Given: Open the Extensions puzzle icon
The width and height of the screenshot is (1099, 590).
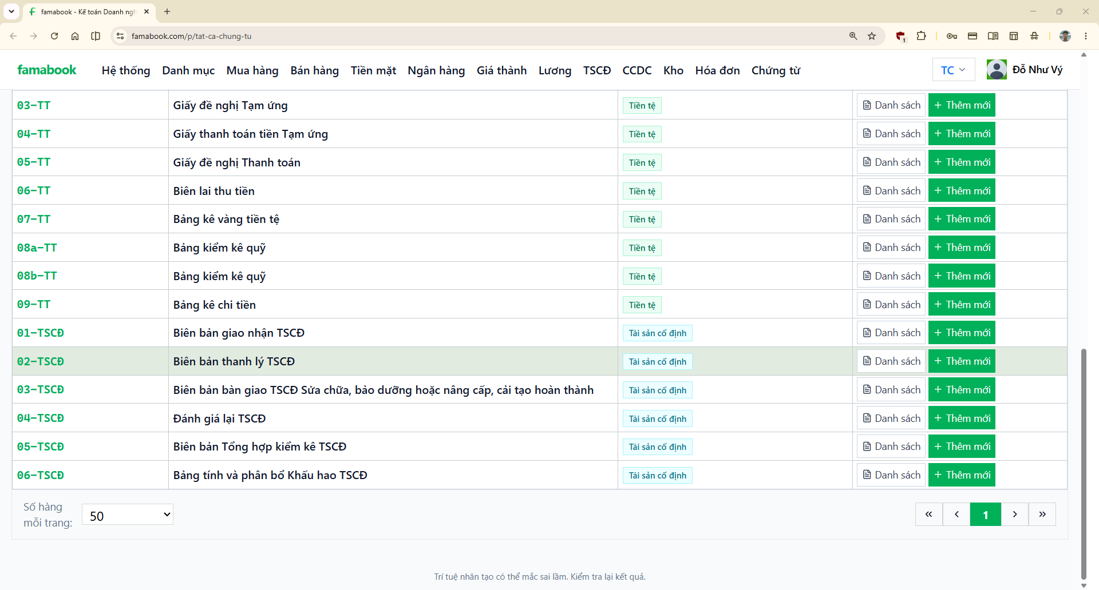Looking at the screenshot, I should [x=921, y=36].
